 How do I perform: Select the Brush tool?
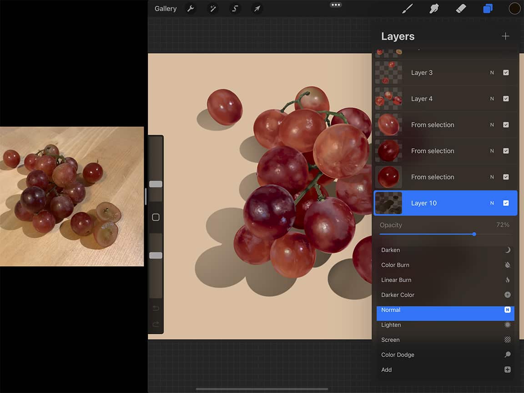(x=408, y=9)
